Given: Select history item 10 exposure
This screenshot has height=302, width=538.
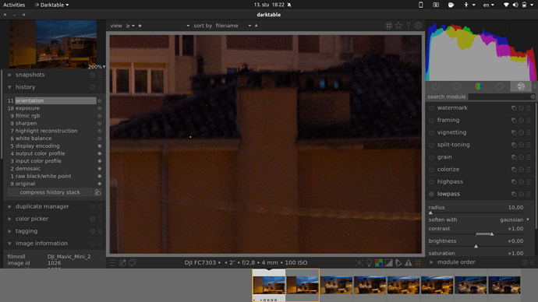Looking at the screenshot, I should pos(55,108).
